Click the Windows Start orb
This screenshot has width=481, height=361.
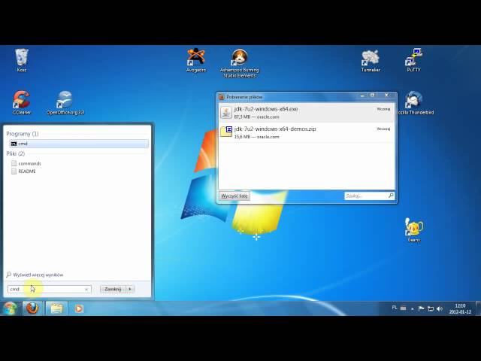point(10,308)
